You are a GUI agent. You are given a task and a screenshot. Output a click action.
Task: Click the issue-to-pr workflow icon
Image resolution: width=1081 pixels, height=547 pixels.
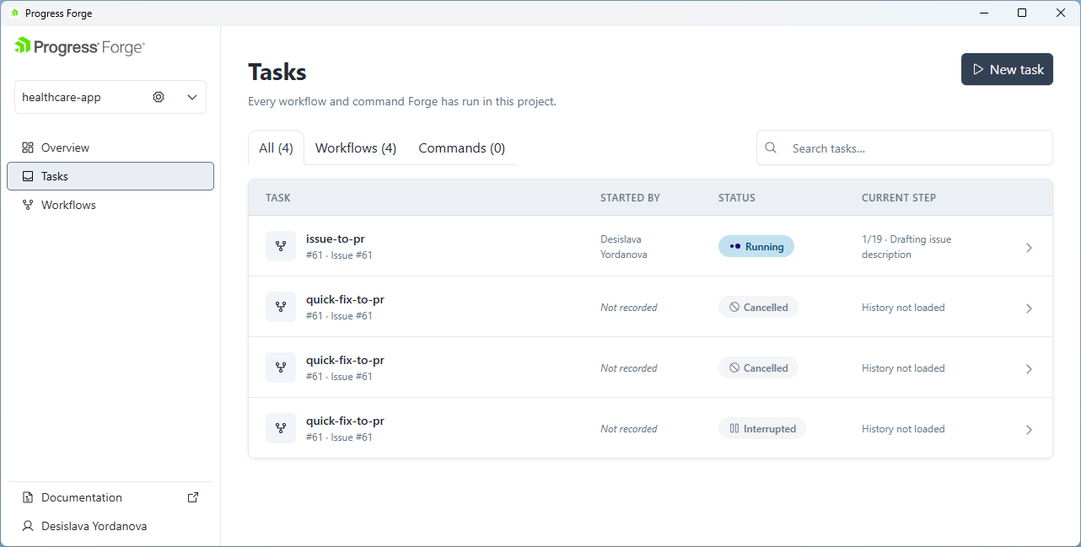(281, 246)
